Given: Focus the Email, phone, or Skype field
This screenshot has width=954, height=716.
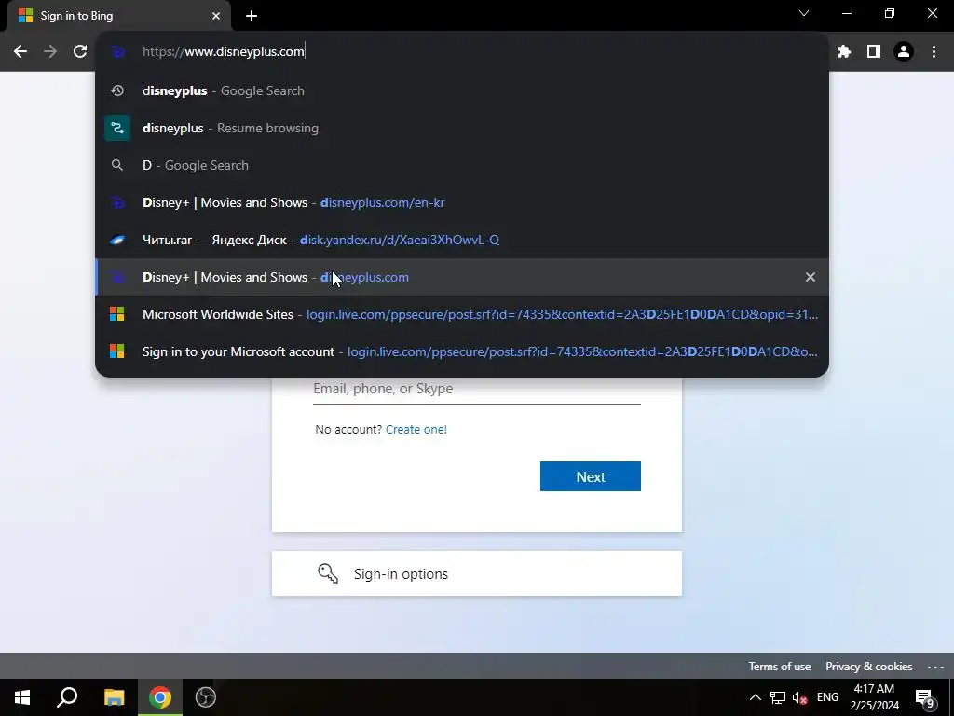Looking at the screenshot, I should click(x=477, y=390).
